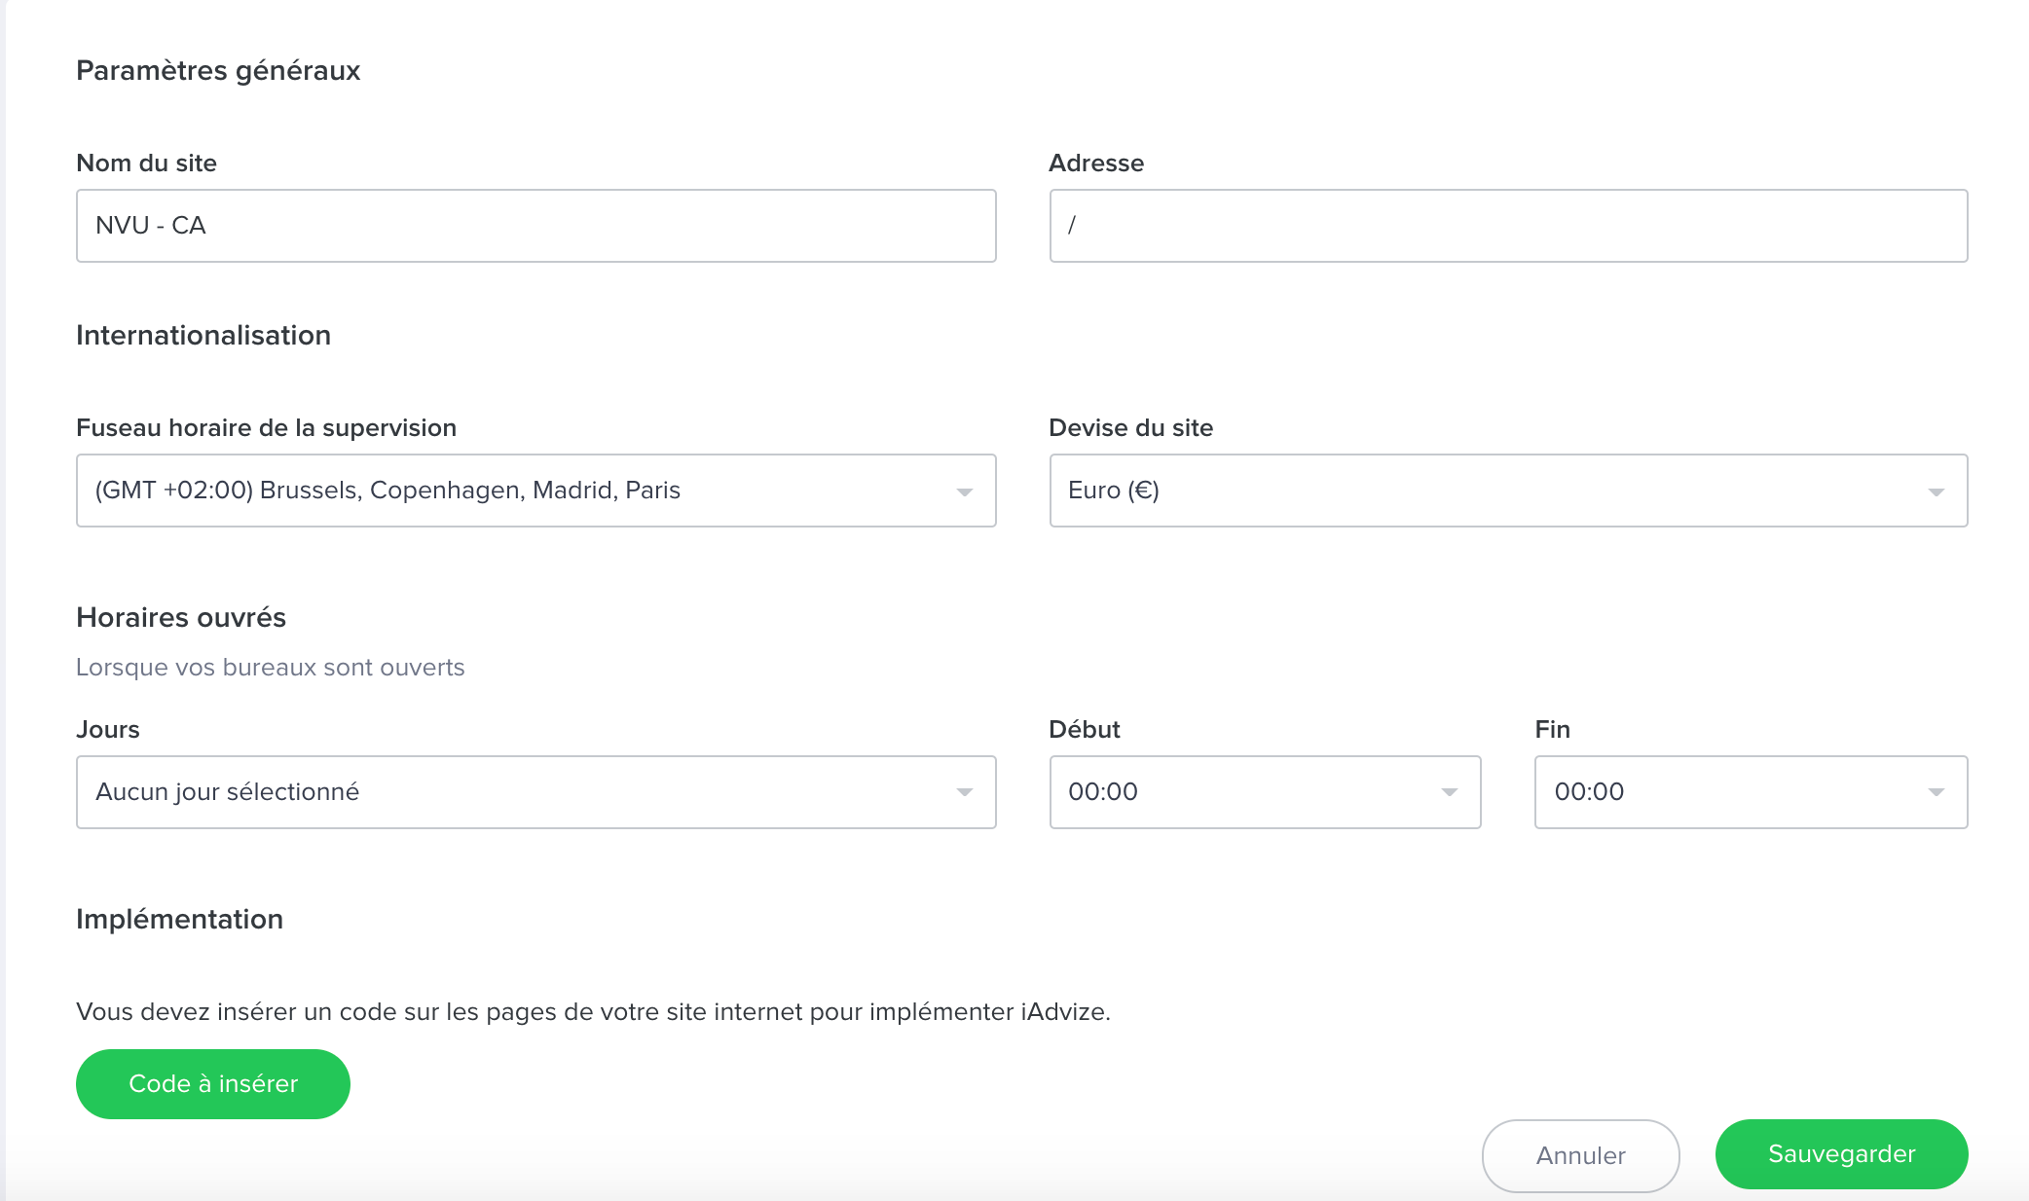Click the Paramètres généraux heading
The image size is (2029, 1201).
(x=218, y=71)
